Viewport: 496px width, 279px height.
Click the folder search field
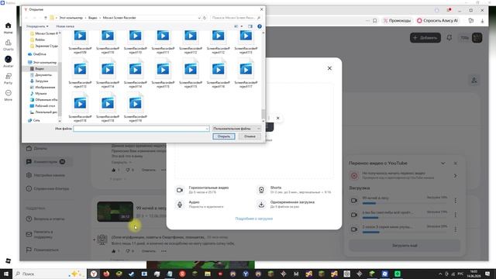[x=236, y=18]
